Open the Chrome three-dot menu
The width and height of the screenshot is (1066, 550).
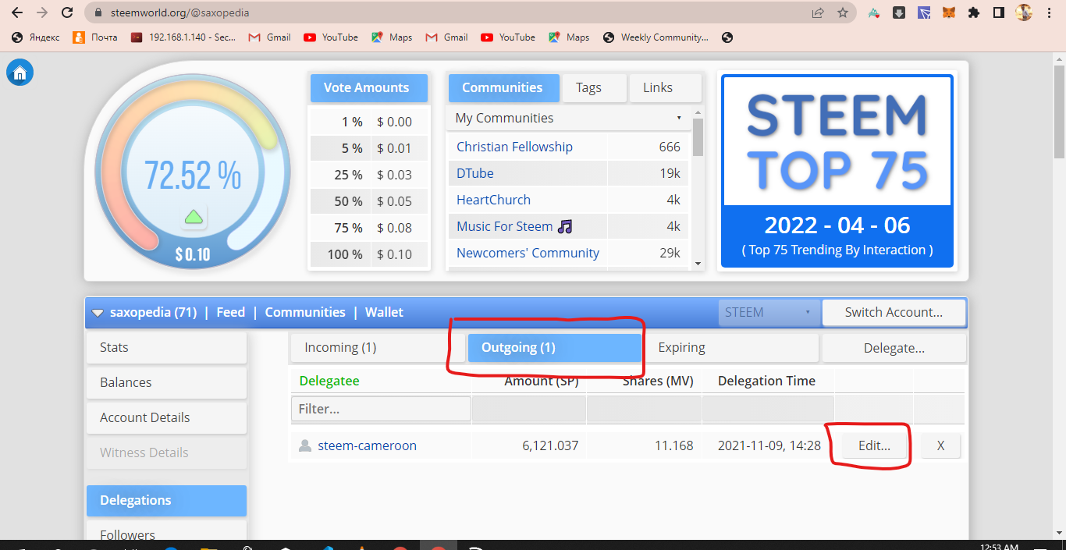click(x=1049, y=12)
